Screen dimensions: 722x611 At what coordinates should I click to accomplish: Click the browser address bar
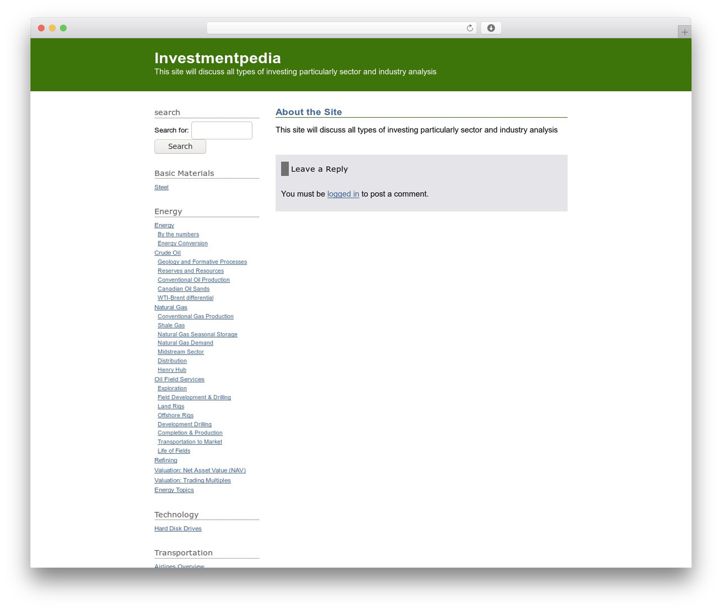(x=342, y=28)
